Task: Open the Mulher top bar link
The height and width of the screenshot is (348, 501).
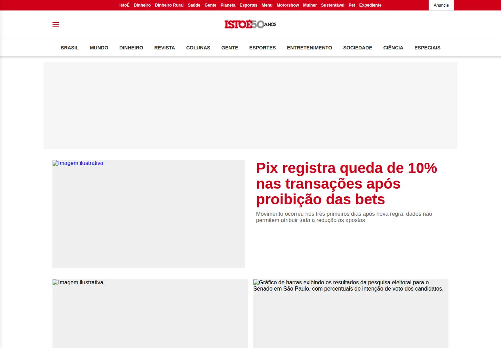Action: (x=310, y=5)
